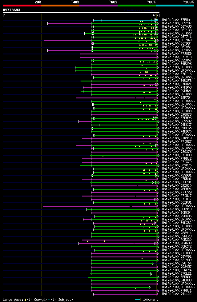Select the UniRef100_A7J7R9 label
This screenshot has width=197, height=302.
click(x=177, y=193)
